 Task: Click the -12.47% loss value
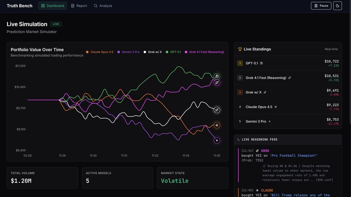click(x=333, y=124)
